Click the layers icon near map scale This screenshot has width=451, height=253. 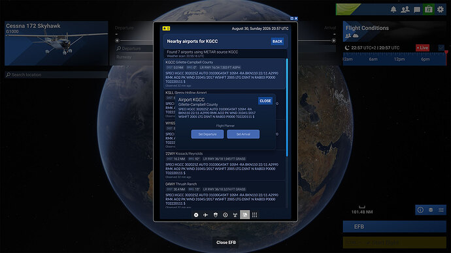[x=431, y=210]
